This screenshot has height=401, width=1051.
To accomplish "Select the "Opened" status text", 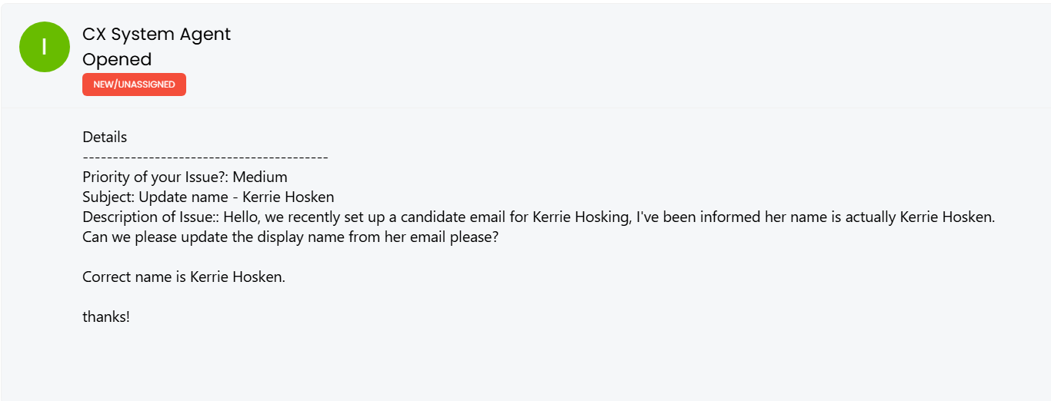I will point(117,59).
